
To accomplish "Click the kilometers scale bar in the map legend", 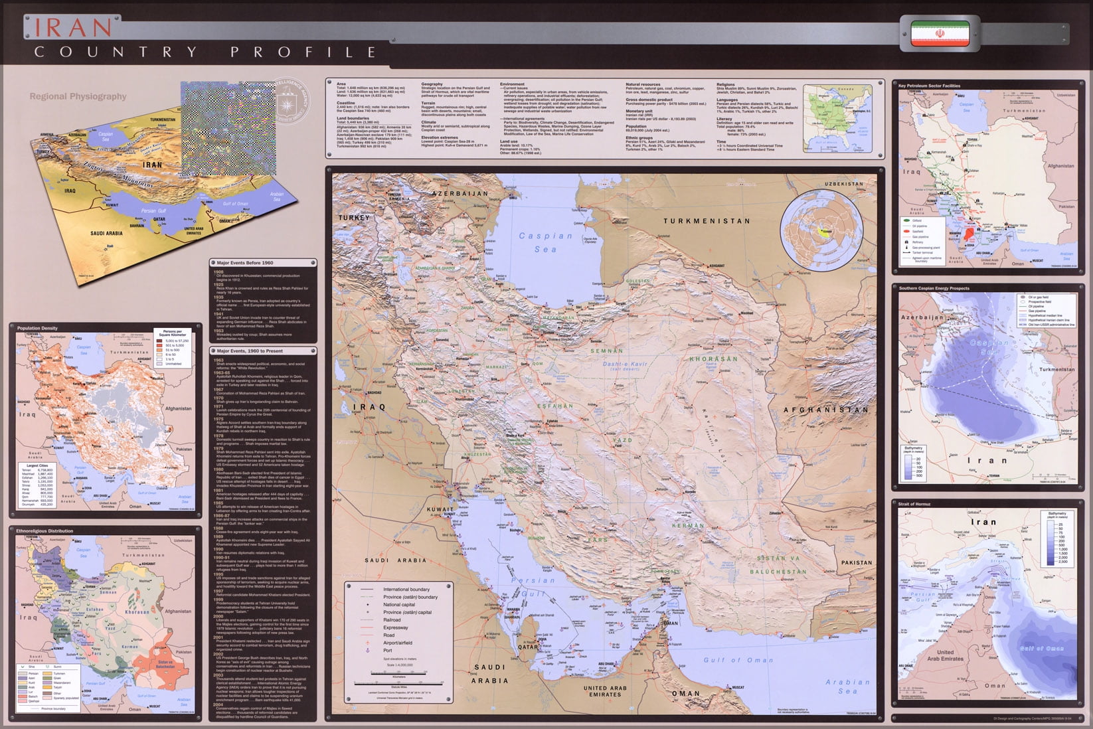I will click(x=398, y=672).
